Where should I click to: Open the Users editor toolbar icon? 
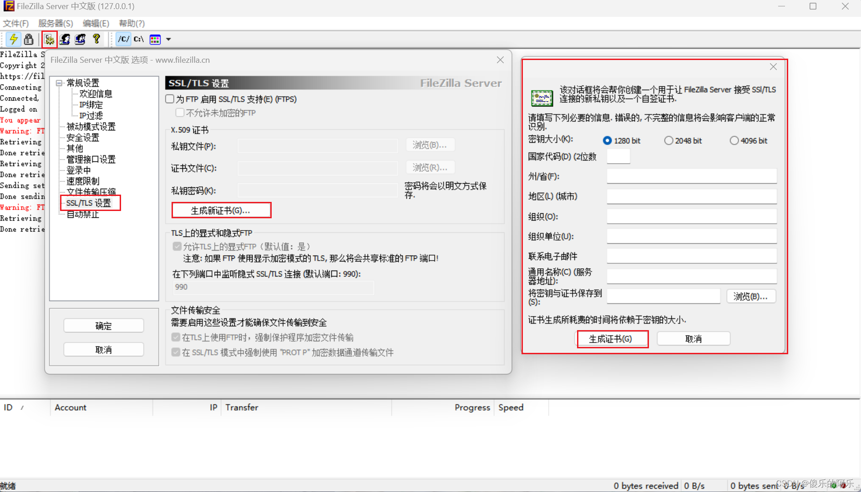coord(65,40)
